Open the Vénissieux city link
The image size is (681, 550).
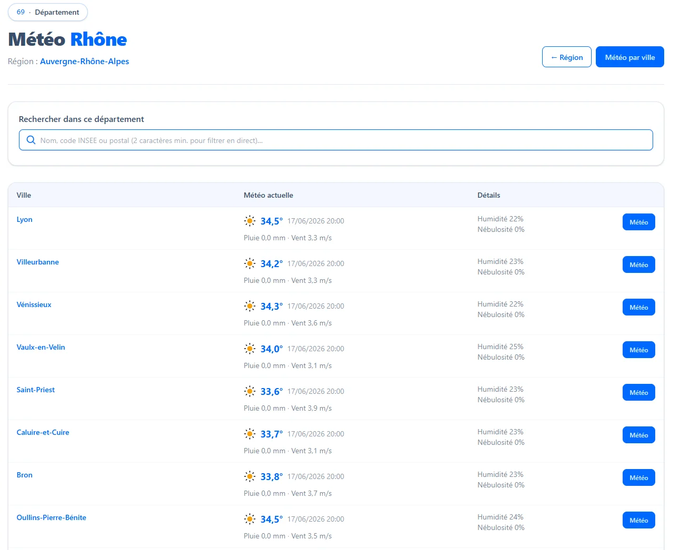34,304
